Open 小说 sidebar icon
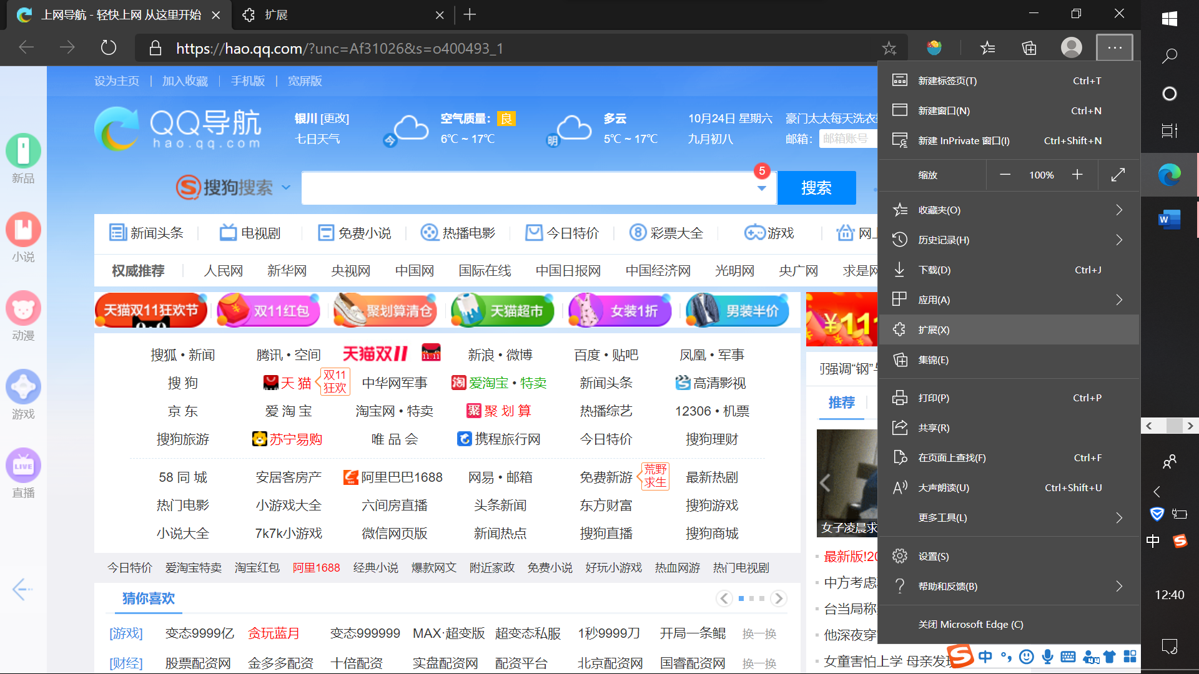 pos(23,238)
